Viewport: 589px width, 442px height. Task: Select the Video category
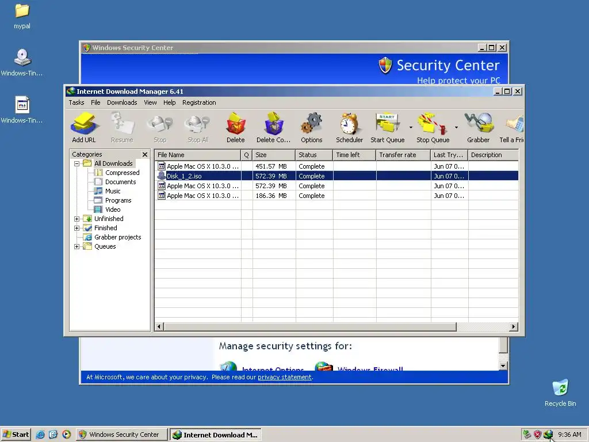tap(112, 209)
